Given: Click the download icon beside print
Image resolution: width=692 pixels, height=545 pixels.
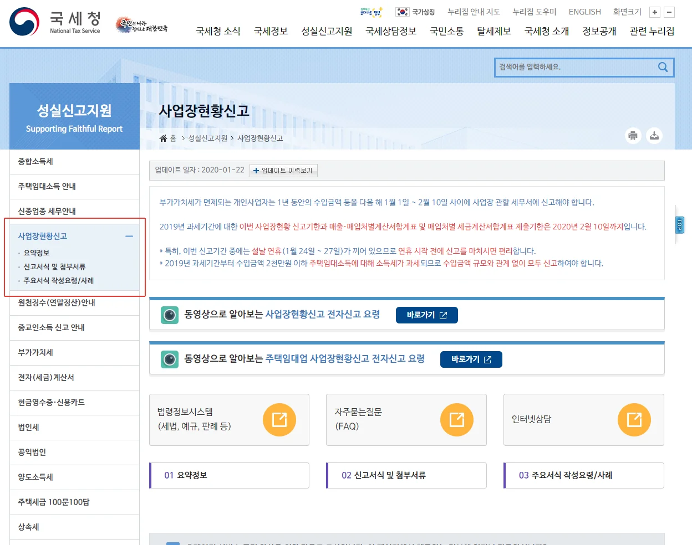Looking at the screenshot, I should click(x=654, y=136).
